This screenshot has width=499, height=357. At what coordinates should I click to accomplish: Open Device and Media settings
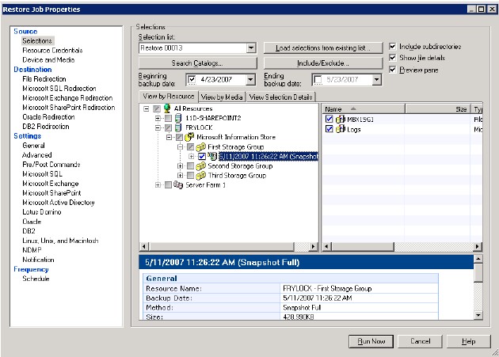pos(48,60)
